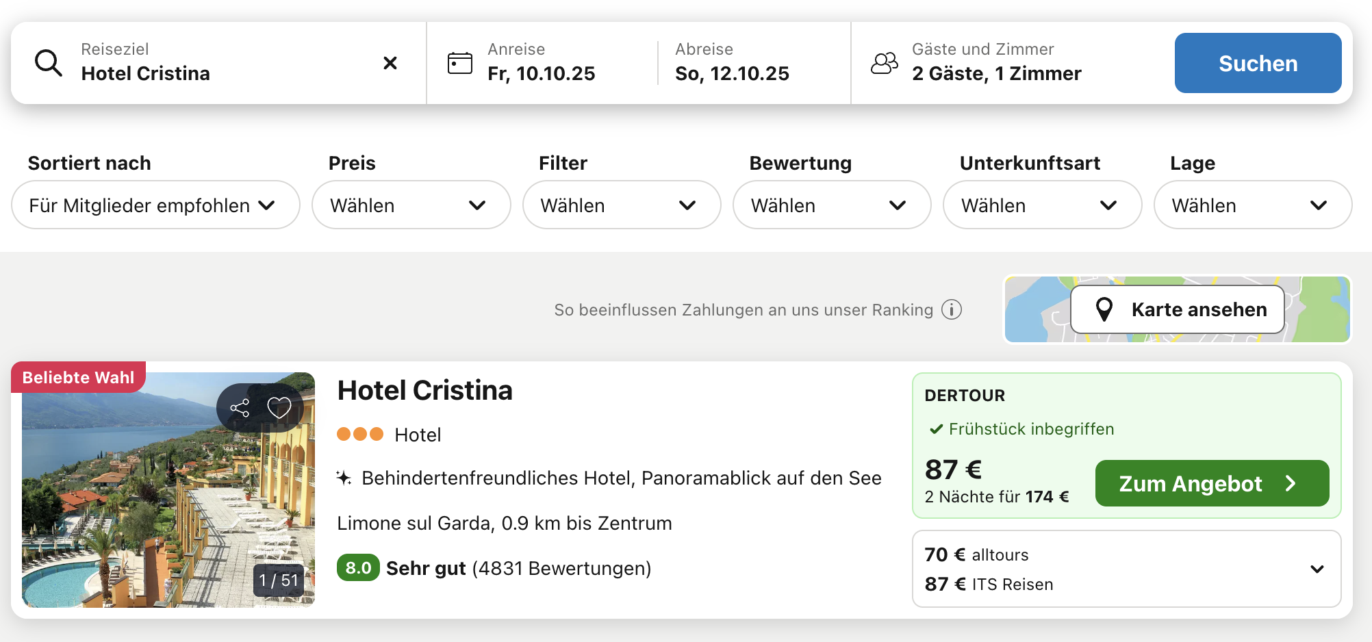Click the 8.0 rating badge
Image resolution: width=1372 pixels, height=642 pixels.
pos(358,567)
